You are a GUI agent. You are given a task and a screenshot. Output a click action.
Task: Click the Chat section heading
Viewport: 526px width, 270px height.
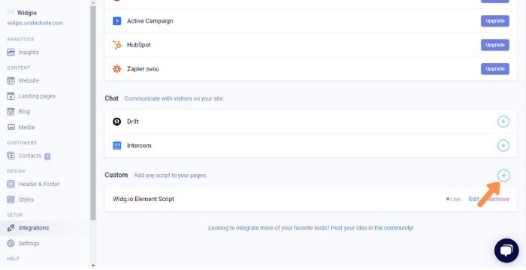(x=112, y=98)
